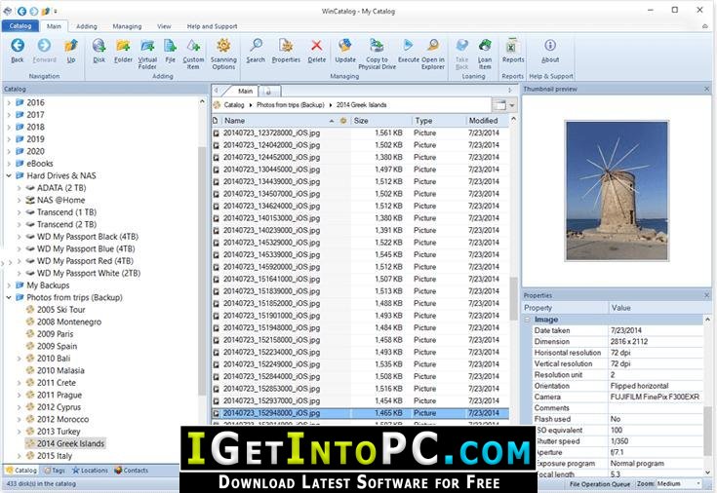Click the Copy to Physical Drive icon
Screen dimensions: 717x493
pyautogui.click(x=377, y=45)
